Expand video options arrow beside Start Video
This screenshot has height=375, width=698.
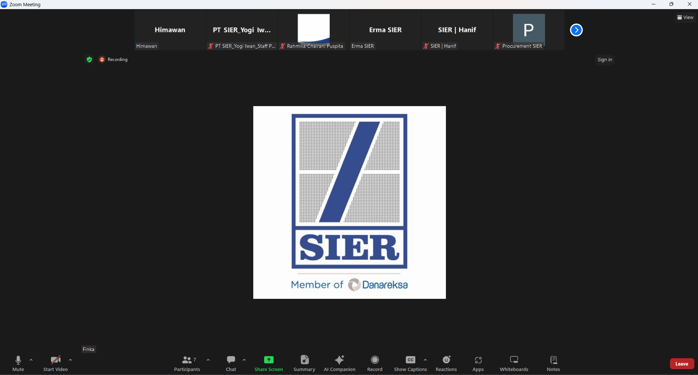click(70, 360)
